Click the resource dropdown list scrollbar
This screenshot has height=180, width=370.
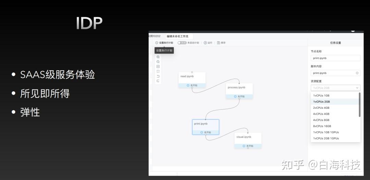(x=359, y=105)
